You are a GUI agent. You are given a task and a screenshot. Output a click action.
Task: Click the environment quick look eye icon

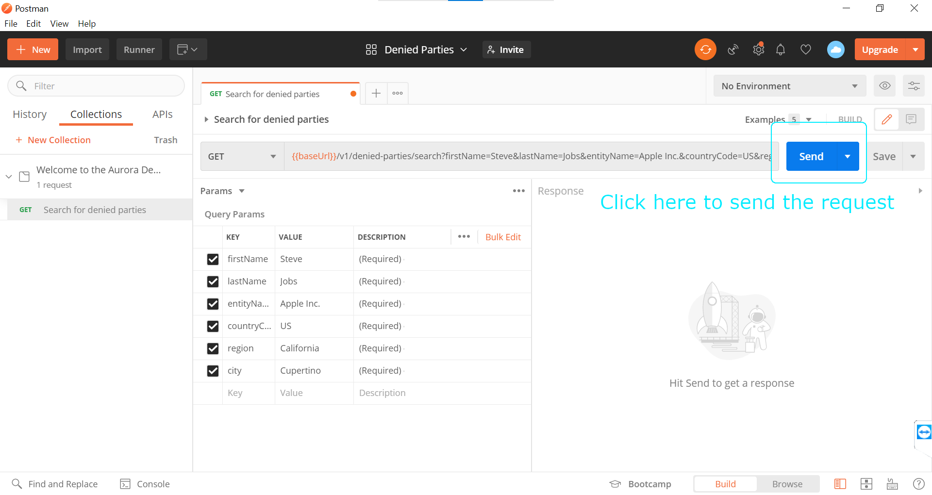[884, 86]
